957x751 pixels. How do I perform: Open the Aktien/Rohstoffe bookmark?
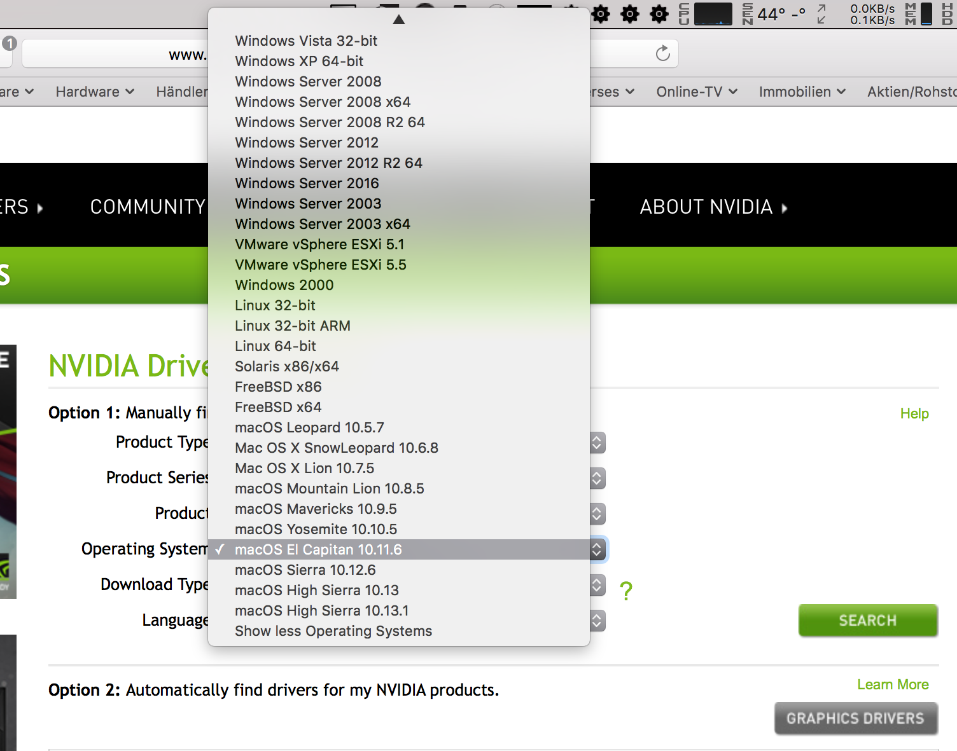tap(912, 92)
